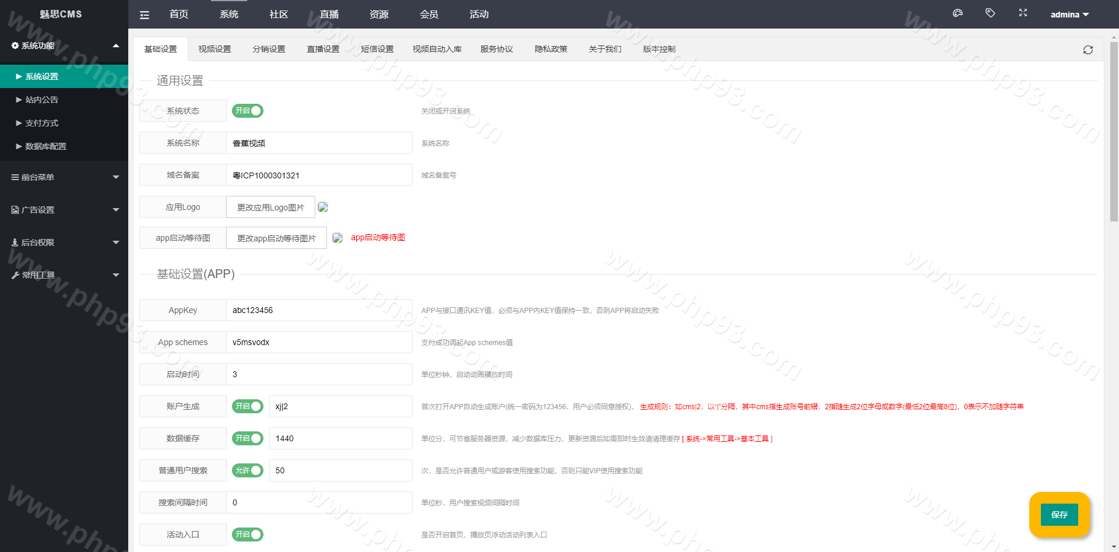Turn off the 数据缓存 toggle
This screenshot has height=552, width=1119.
tap(248, 438)
